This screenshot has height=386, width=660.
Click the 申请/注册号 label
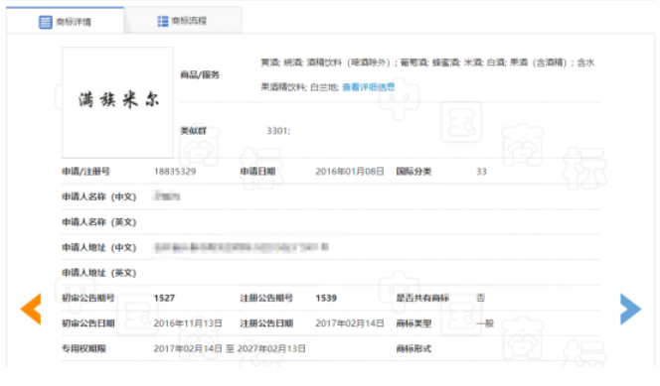[85, 172]
